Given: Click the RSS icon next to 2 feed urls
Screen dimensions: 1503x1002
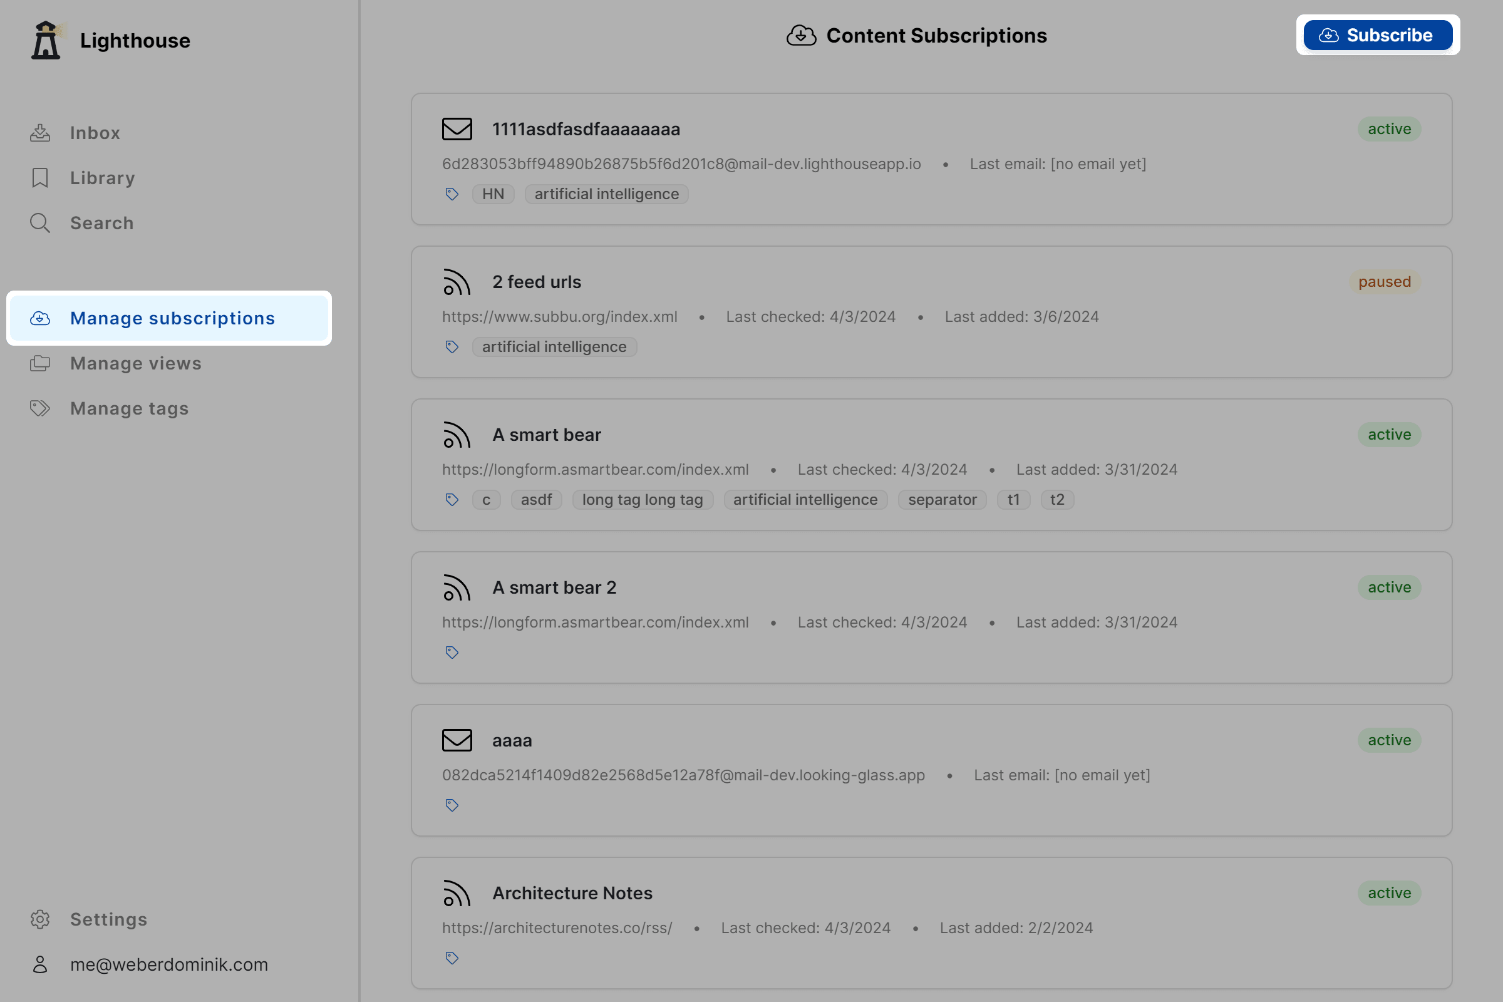Looking at the screenshot, I should click(457, 282).
